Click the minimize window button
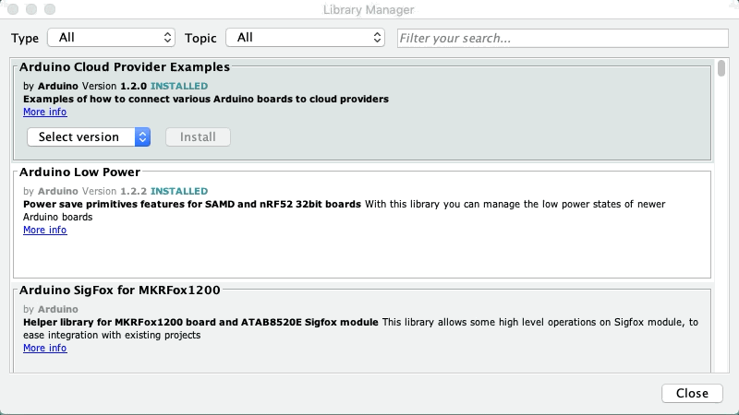The image size is (739, 415). [31, 9]
